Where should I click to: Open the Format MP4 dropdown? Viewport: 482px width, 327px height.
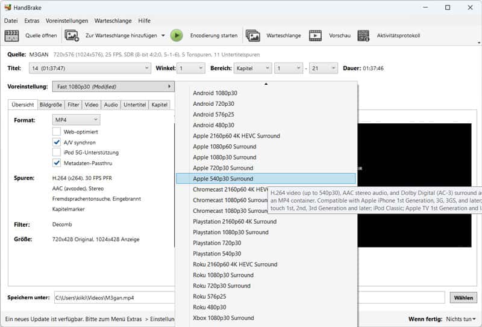(77, 120)
